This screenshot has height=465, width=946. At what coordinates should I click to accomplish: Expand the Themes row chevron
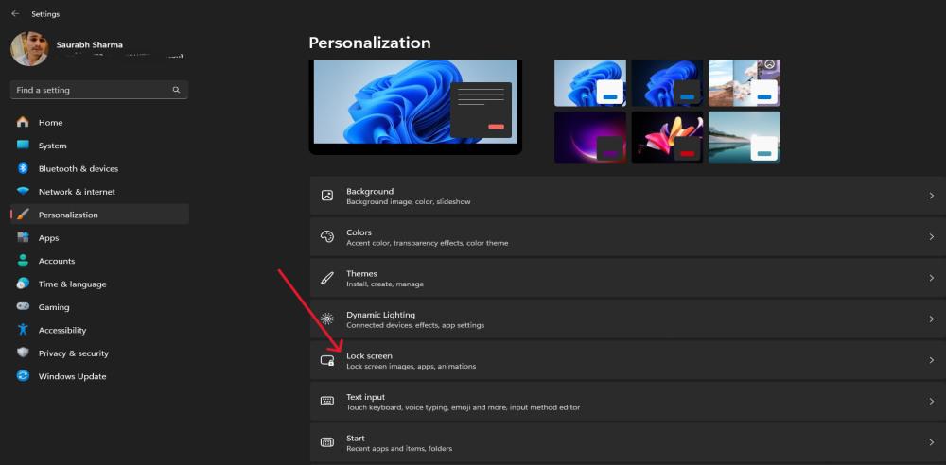(x=932, y=278)
